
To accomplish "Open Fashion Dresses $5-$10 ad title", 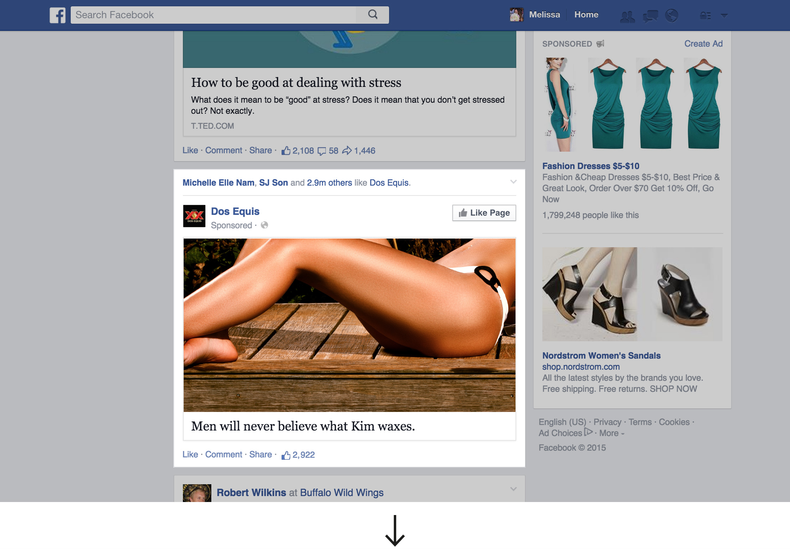I will tap(591, 166).
